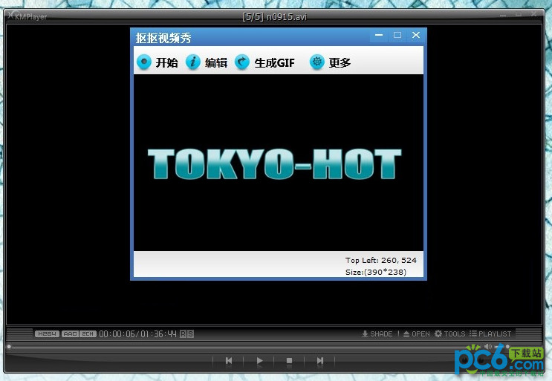Click the KMPlayer seek bar handle

(x=9, y=347)
